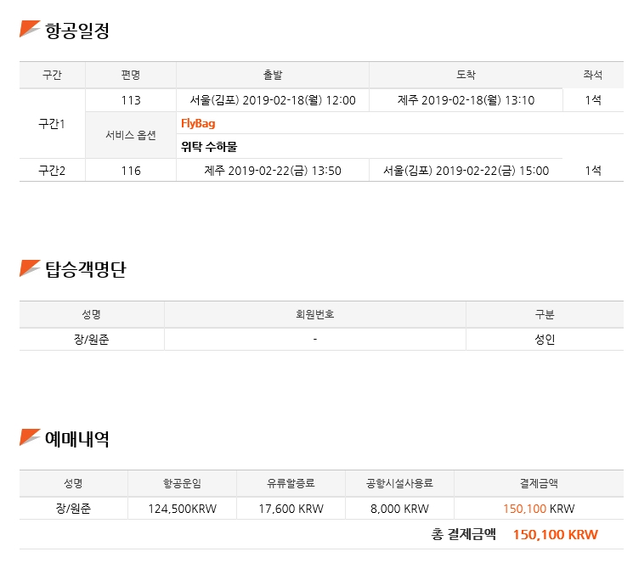
Task: Click the 124,500KRW airfare amount
Action: point(182,509)
